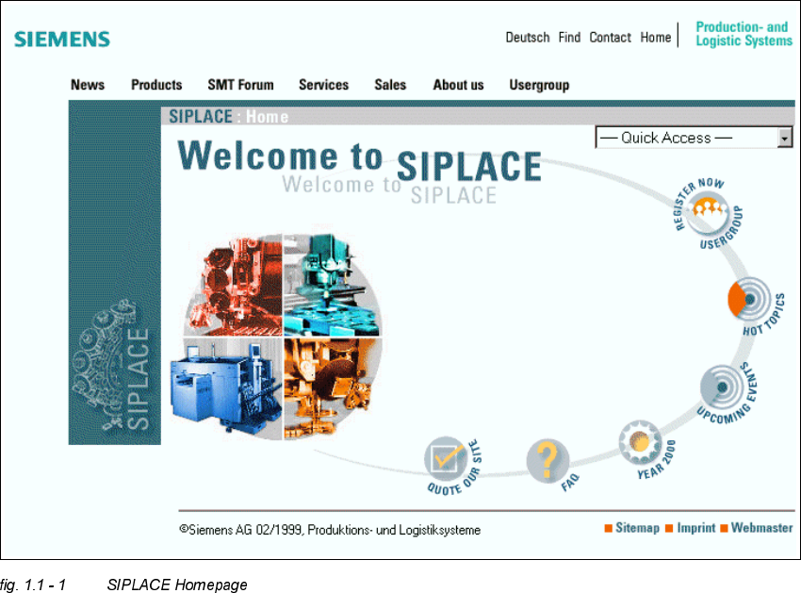This screenshot has height=593, width=801.
Task: Open the Register Now Usergroup icon
Action: click(708, 213)
